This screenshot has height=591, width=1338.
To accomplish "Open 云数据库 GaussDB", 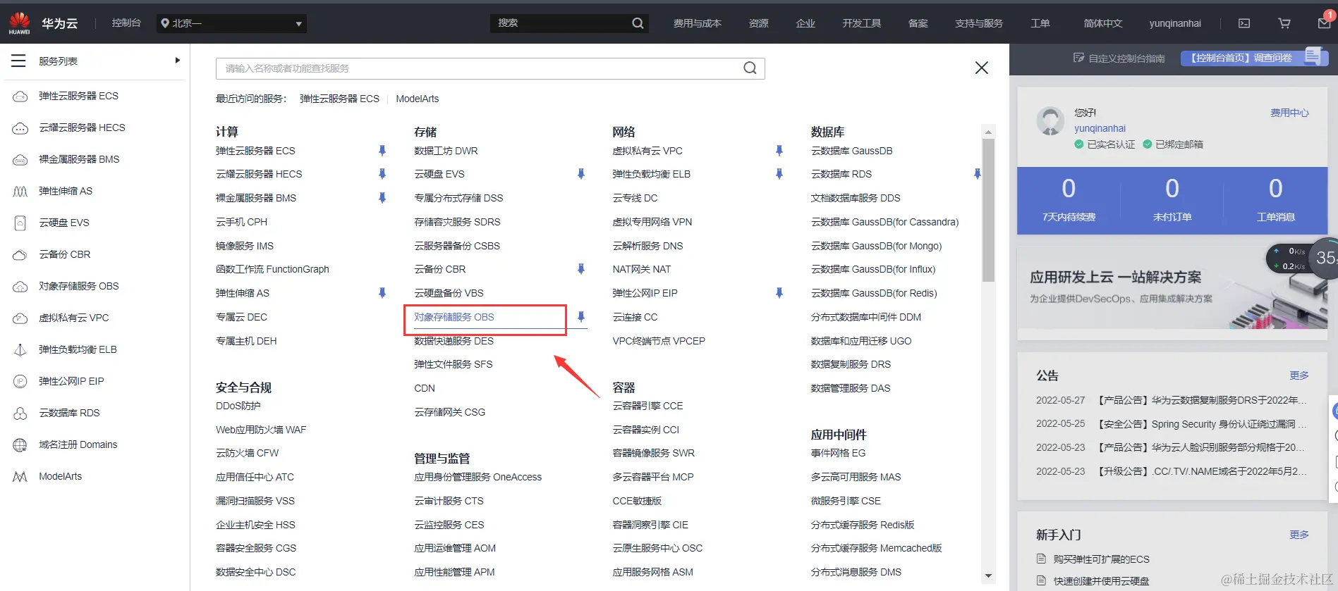I will point(851,151).
